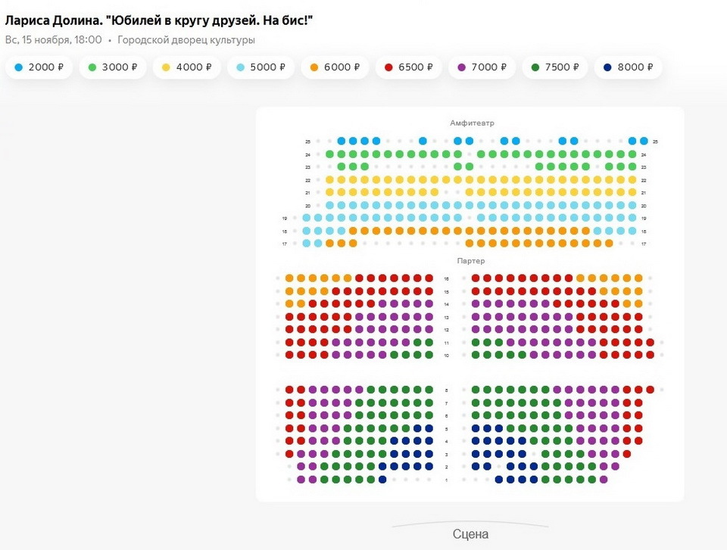Viewport: 727px width, 550px height.
Task: Select the rightmost red seat in row 8
Action: 650,390
